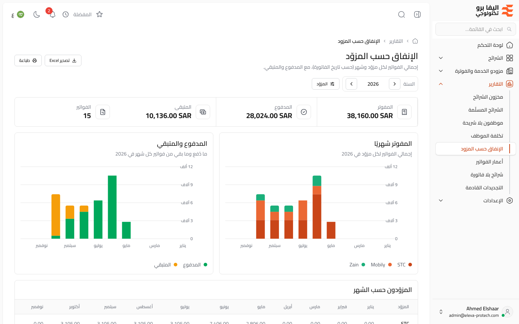519x324 pixels.
Task: Click the Saudi flag language icon
Action: (x=21, y=14)
